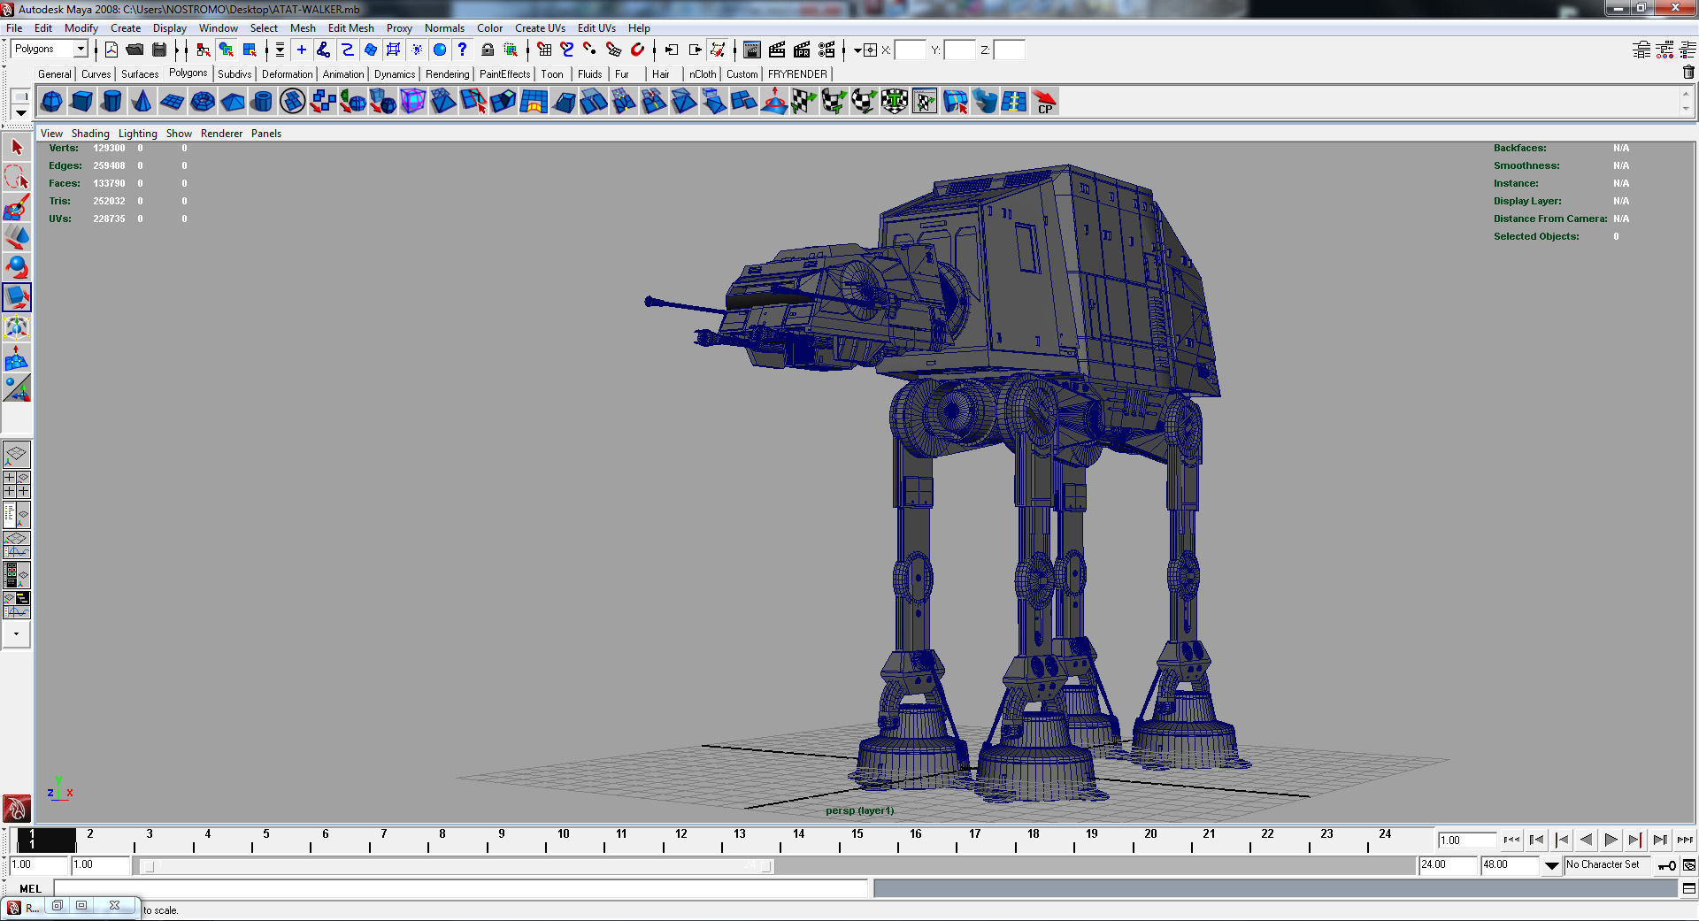Toggle snap to view planes
Image resolution: width=1699 pixels, height=921 pixels.
click(x=613, y=50)
